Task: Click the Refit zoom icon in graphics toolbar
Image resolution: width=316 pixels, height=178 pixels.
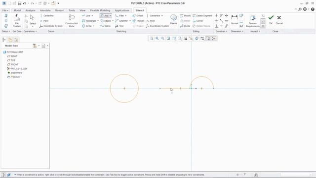Action: (x=152, y=39)
